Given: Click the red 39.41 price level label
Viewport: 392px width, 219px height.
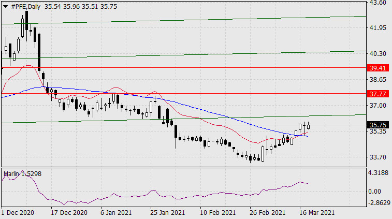Looking at the screenshot, I should pos(378,68).
